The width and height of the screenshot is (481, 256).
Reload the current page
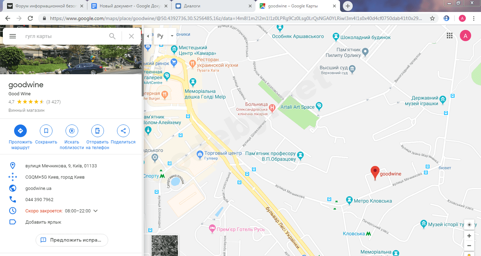tap(30, 18)
